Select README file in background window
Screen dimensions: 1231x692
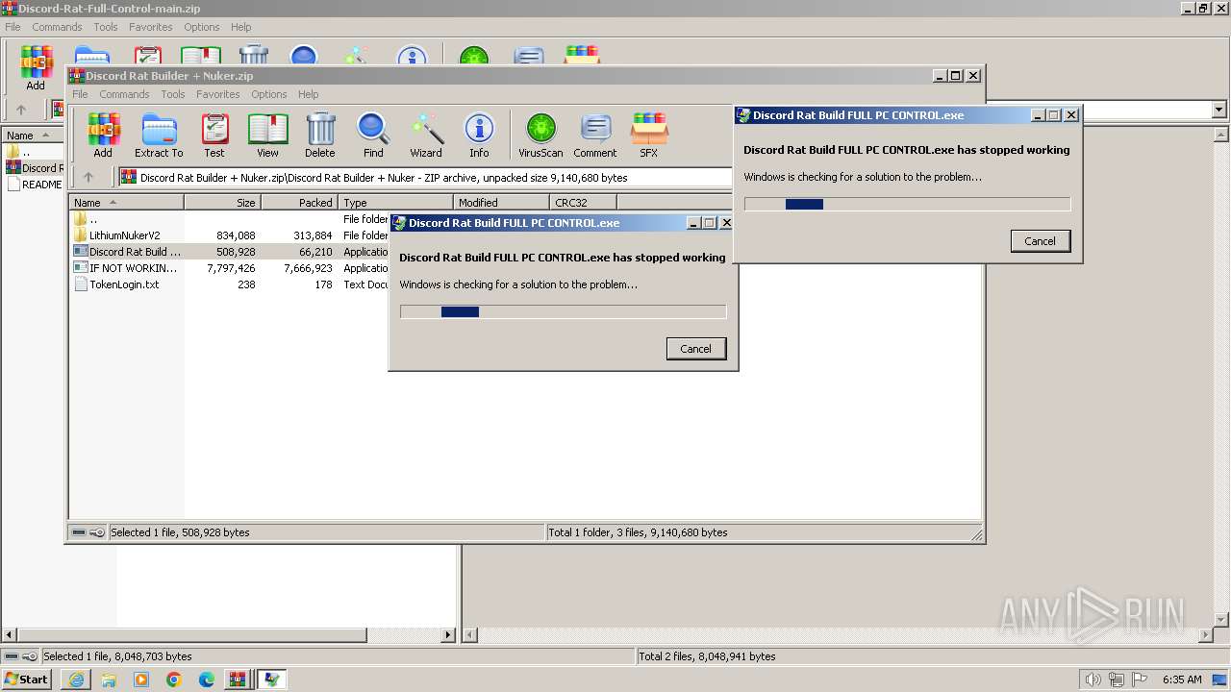tap(35, 185)
